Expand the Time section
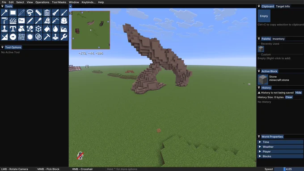Image resolution: width=304 pixels, height=171 pixels. 280,142
